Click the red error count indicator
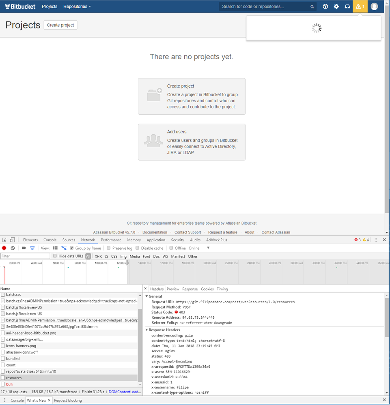The width and height of the screenshot is (390, 405). [x=358, y=240]
